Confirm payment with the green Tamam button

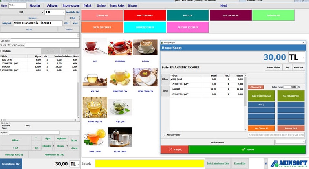[x=247, y=149]
